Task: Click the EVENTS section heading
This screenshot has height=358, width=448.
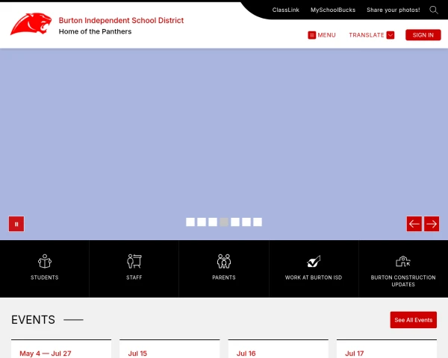Action: 33,320
